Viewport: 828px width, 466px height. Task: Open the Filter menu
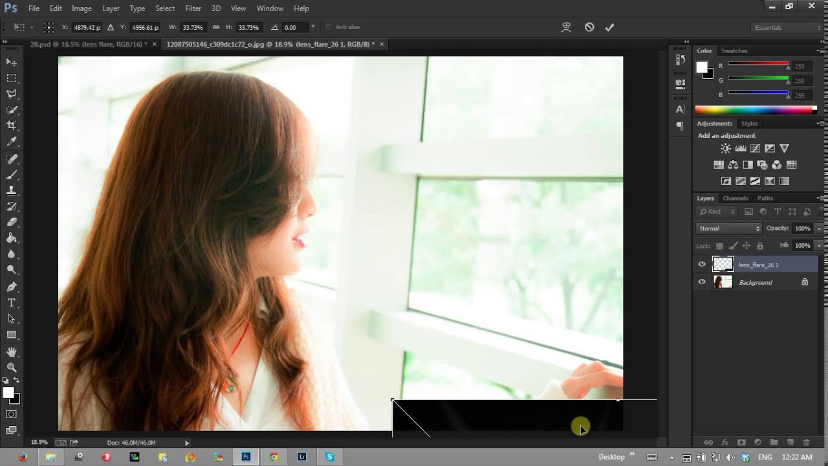[193, 8]
